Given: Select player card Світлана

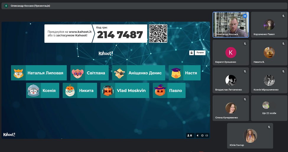Looking at the screenshot, I should coord(90,73).
